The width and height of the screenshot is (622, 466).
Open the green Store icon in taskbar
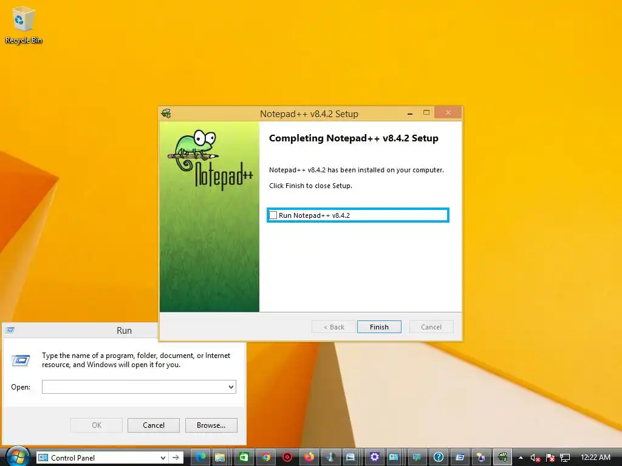244,458
